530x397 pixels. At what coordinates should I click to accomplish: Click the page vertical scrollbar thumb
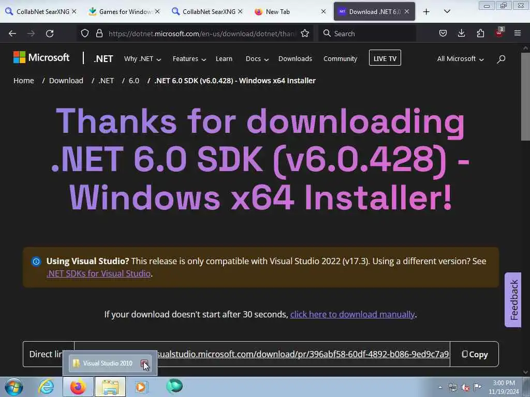525,96
